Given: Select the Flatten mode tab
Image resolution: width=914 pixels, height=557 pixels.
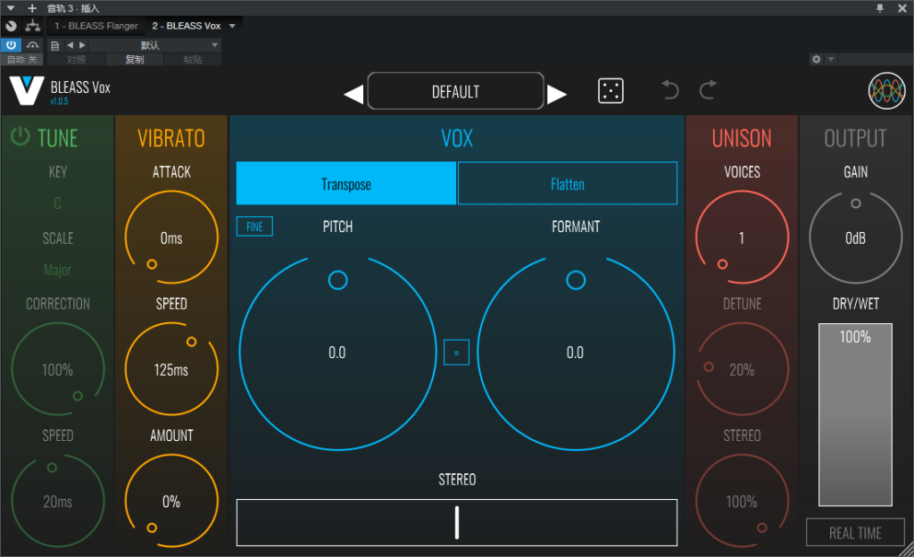Looking at the screenshot, I should point(568,184).
